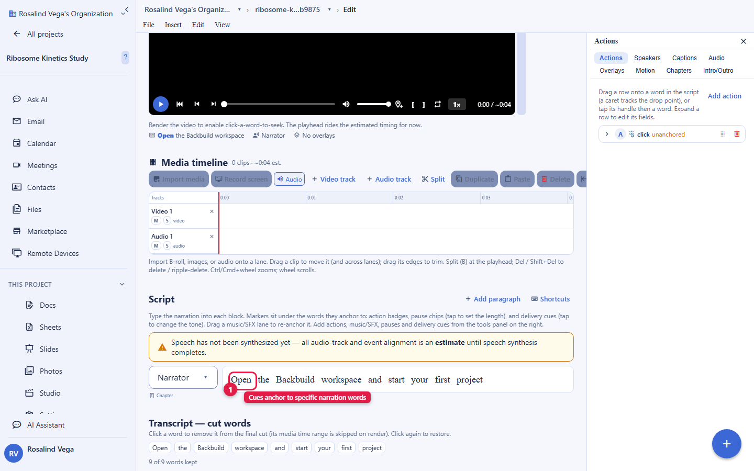Click the drag handle on click action

coord(723,134)
